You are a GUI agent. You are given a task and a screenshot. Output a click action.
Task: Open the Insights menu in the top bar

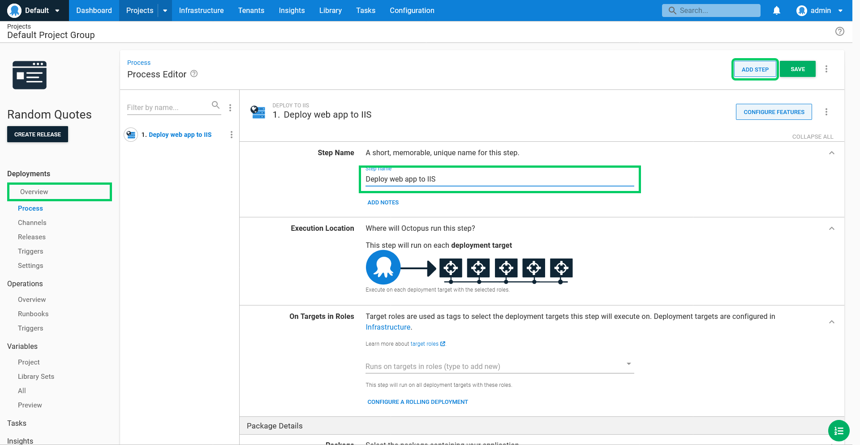(x=292, y=10)
